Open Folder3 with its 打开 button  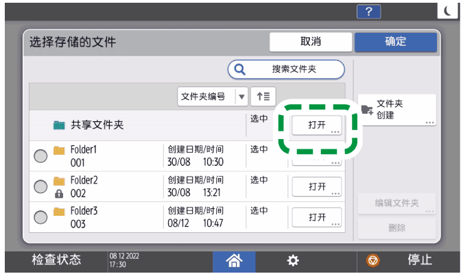317,217
